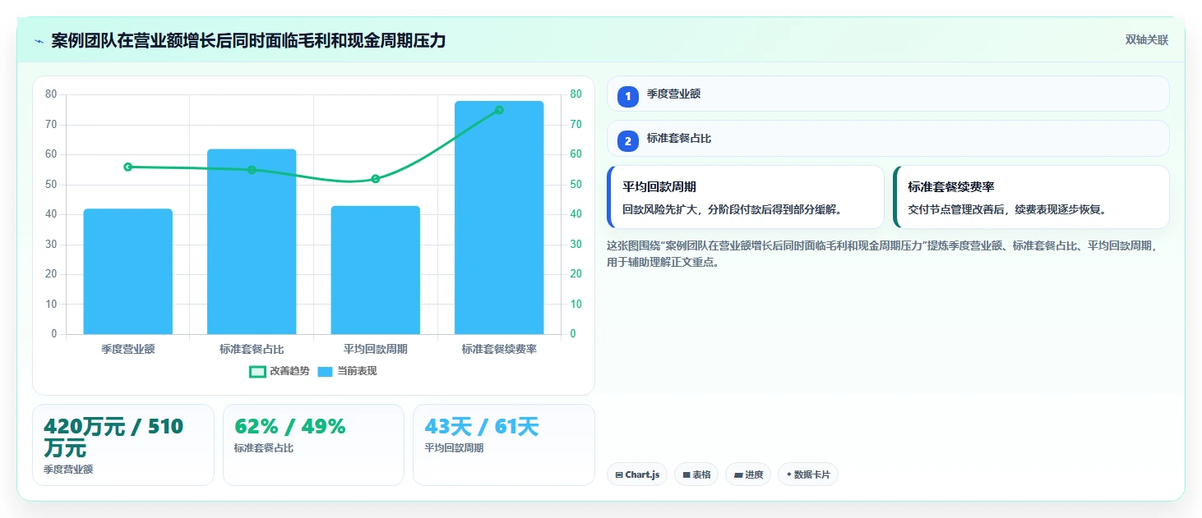
Task: Click the trend line point at 标准套餐续费率
Action: pyautogui.click(x=499, y=110)
